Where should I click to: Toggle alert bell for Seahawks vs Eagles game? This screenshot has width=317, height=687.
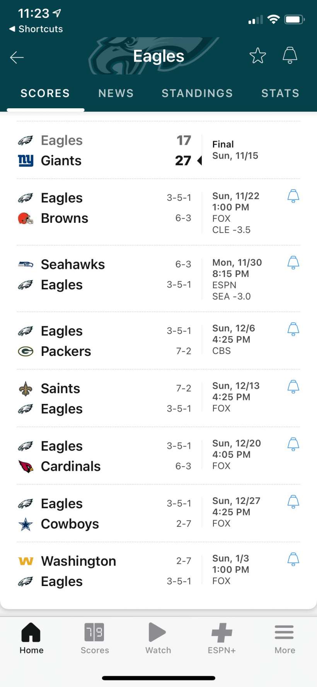click(x=293, y=263)
